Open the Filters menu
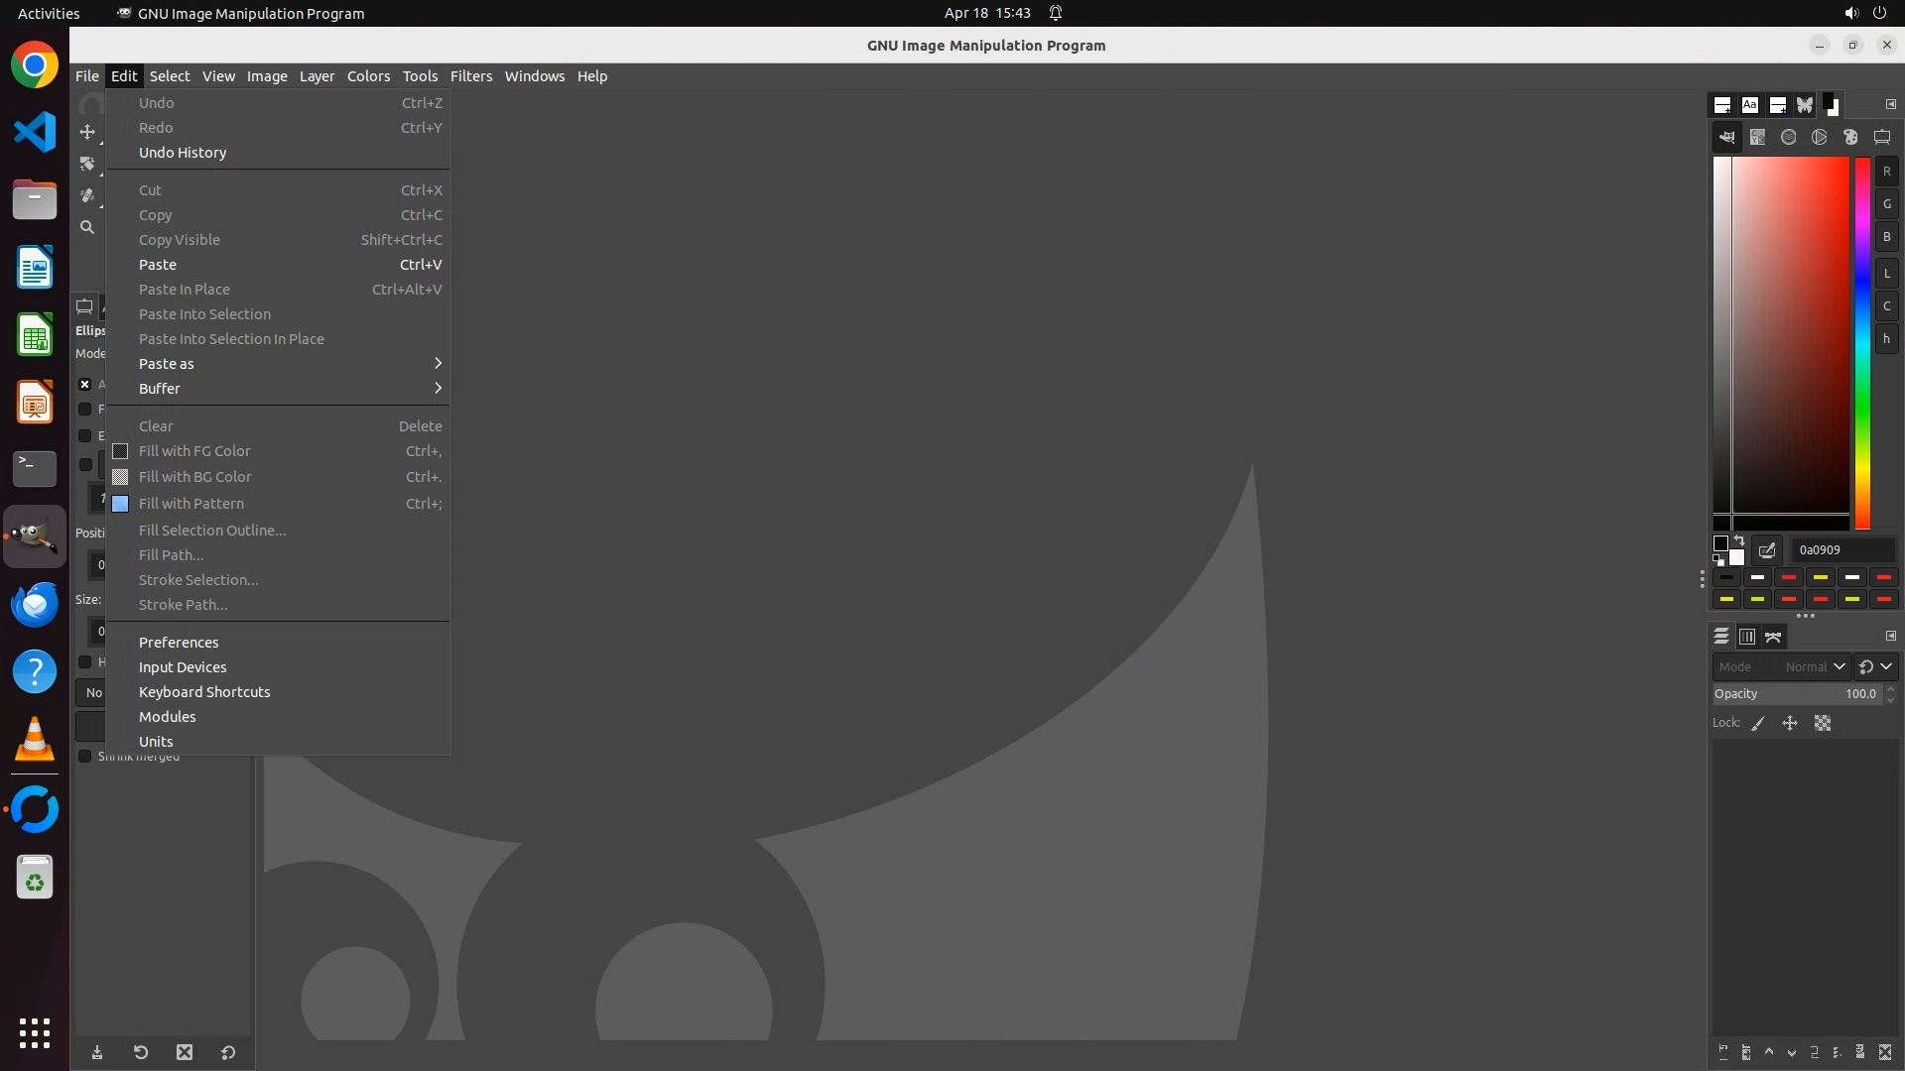Screen dimensions: 1905x1071 (x=470, y=76)
